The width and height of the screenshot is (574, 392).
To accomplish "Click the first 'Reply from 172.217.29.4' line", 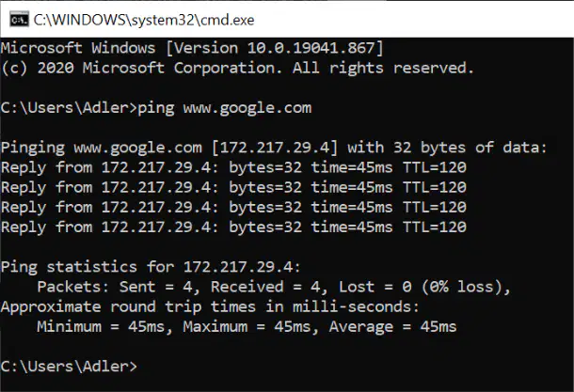I will pyautogui.click(x=233, y=167).
